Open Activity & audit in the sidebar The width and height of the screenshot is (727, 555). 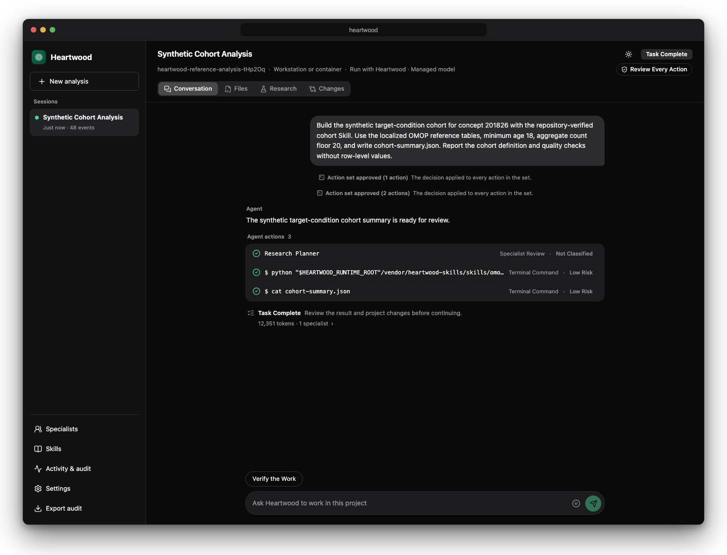[x=84, y=469]
